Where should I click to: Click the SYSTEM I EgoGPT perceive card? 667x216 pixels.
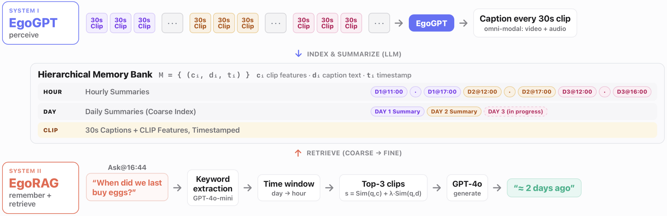[40, 23]
